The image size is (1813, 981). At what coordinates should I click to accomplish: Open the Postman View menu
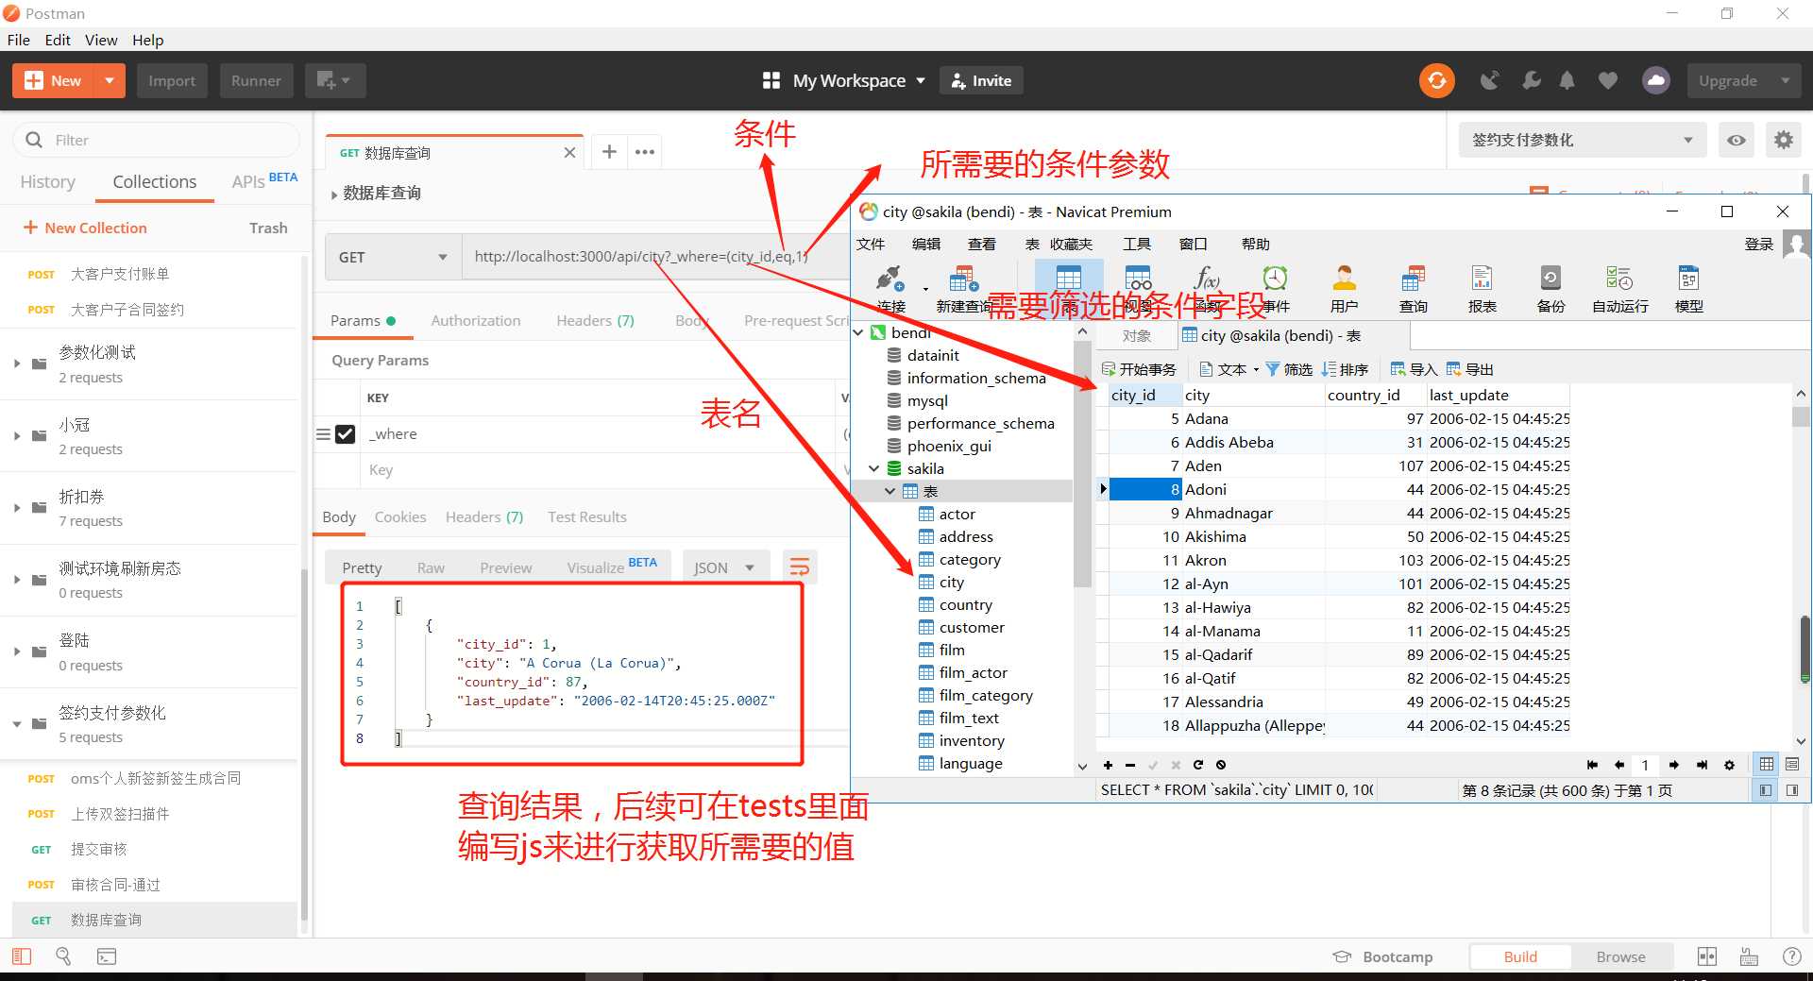pos(101,40)
